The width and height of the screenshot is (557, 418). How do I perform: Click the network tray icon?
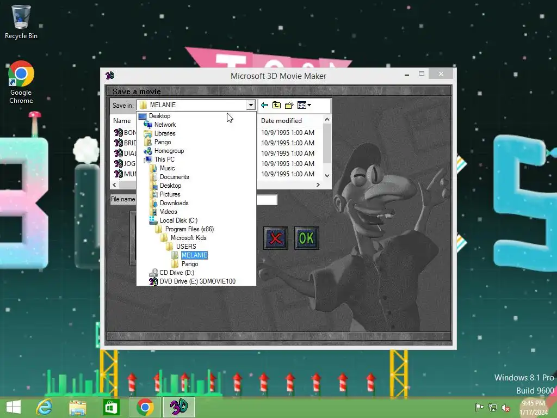[x=493, y=408]
